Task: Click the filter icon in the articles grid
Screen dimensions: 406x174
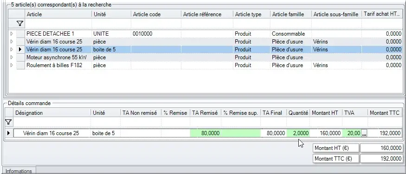Action: click(20, 24)
